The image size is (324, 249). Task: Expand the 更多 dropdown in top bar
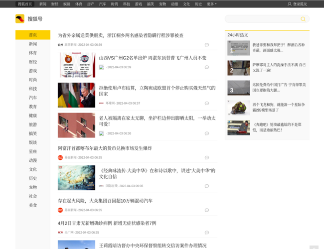211,3
